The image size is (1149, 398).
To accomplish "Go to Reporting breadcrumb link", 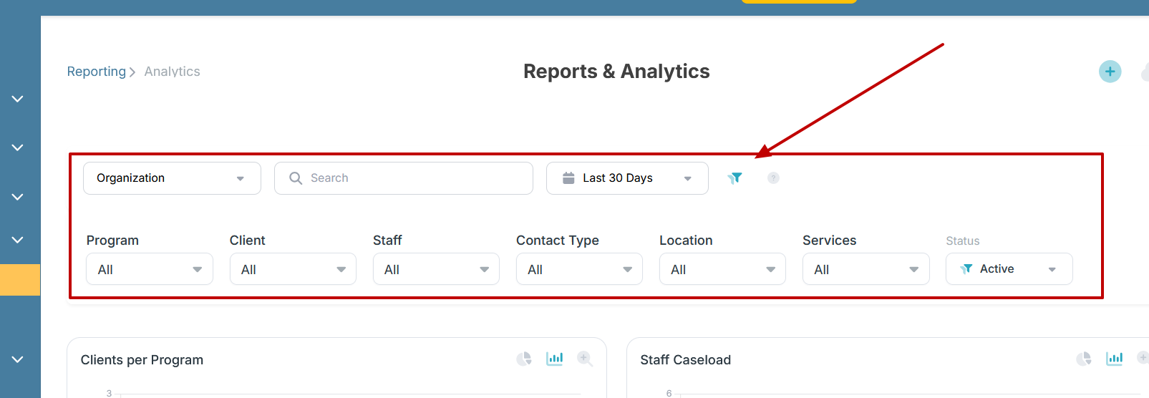I will click(97, 72).
